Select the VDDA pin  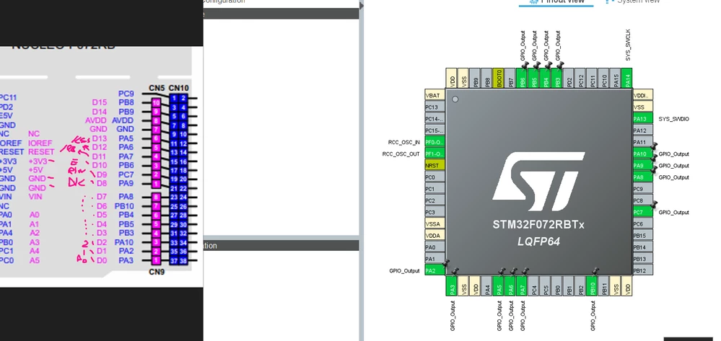[435, 235]
